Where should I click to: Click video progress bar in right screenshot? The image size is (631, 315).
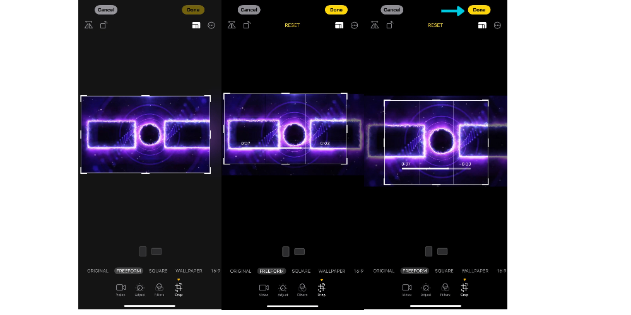coord(436,169)
